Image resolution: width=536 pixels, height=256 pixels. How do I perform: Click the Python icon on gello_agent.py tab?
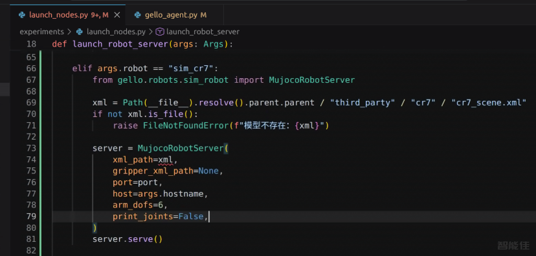click(138, 15)
